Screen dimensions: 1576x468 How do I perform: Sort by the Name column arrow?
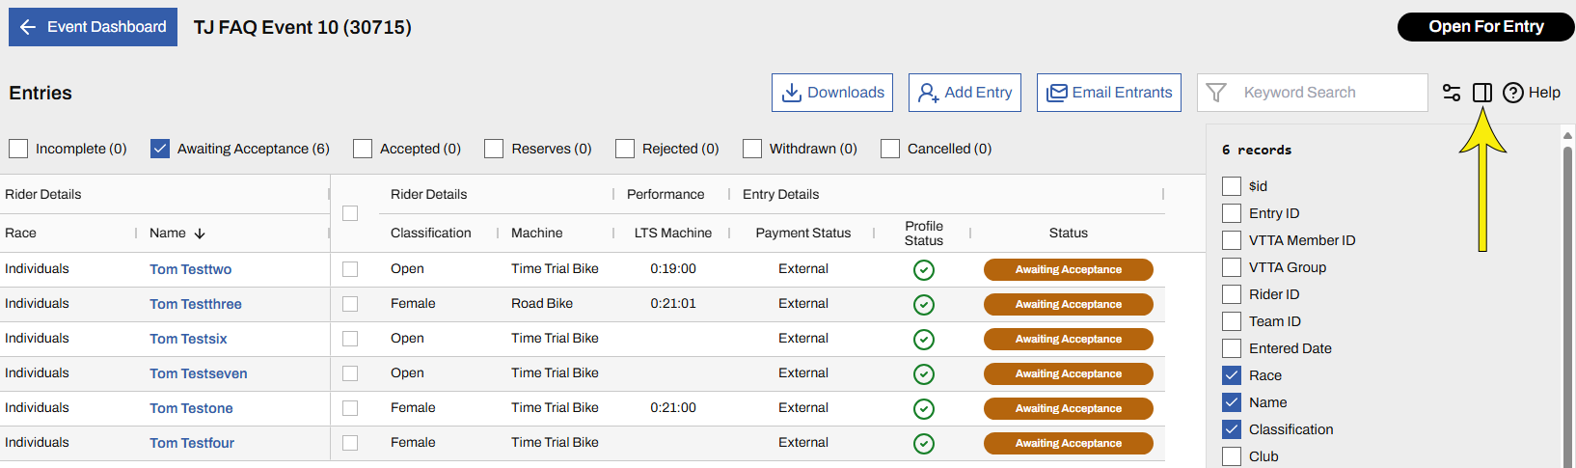point(200,234)
